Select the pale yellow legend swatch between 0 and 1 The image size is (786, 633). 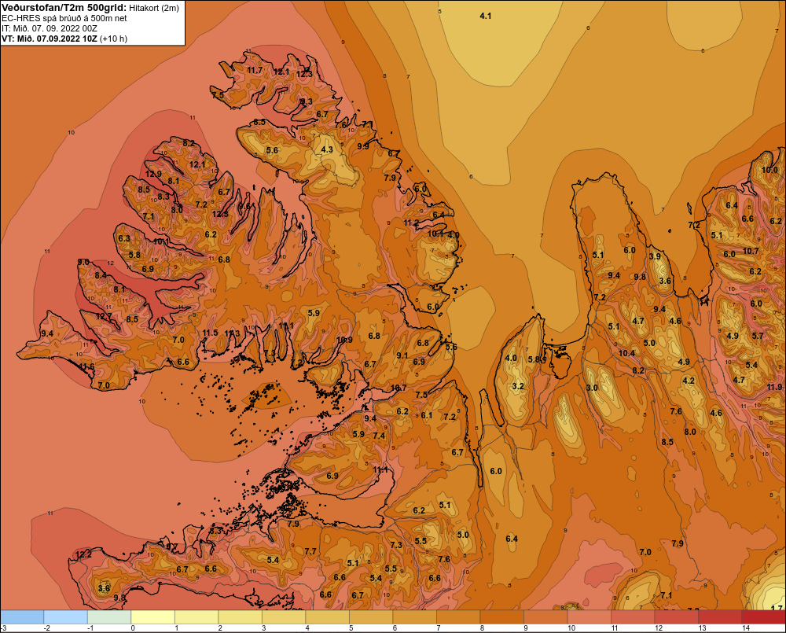[152, 617]
